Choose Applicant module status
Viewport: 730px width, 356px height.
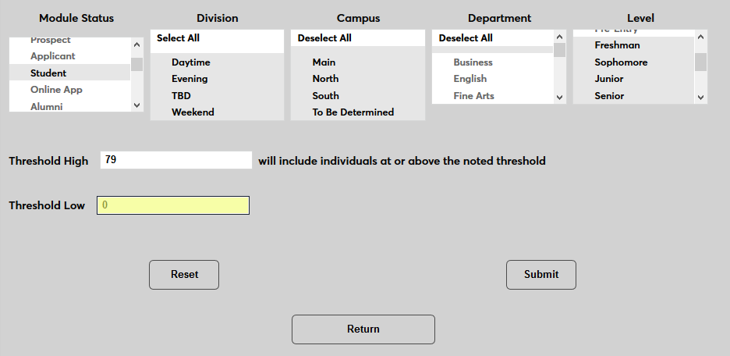click(x=53, y=56)
